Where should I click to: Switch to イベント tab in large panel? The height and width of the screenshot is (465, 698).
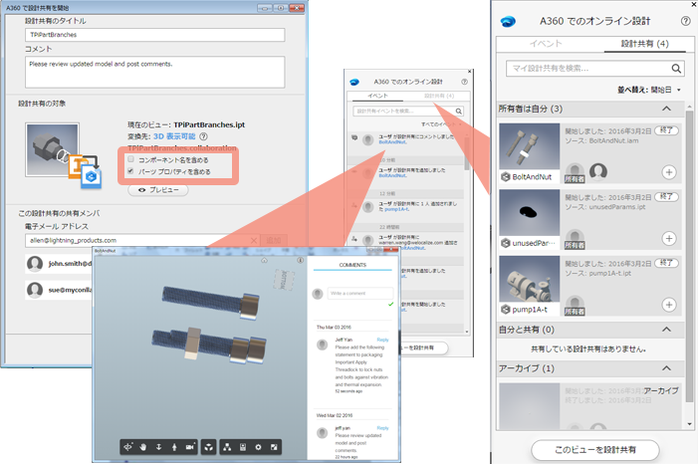[x=546, y=44]
